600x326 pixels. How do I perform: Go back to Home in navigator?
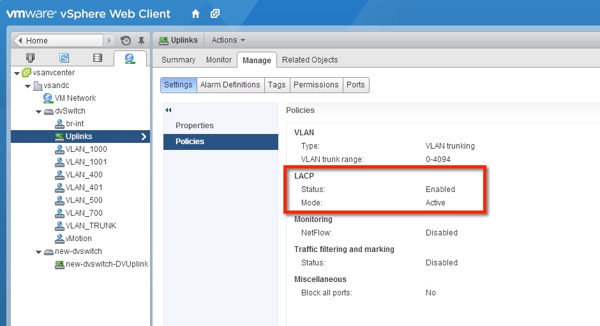click(59, 41)
